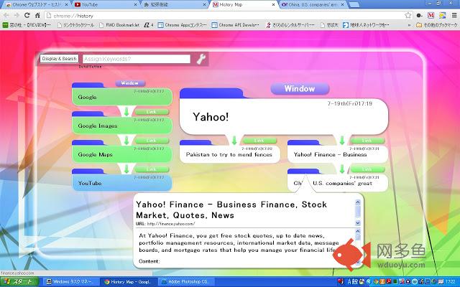Viewport: 460px width, 287px height.
Task: Go back using Chrome back arrow
Action: pos(6,14)
